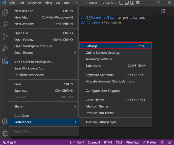Split the editor right

point(163,11)
